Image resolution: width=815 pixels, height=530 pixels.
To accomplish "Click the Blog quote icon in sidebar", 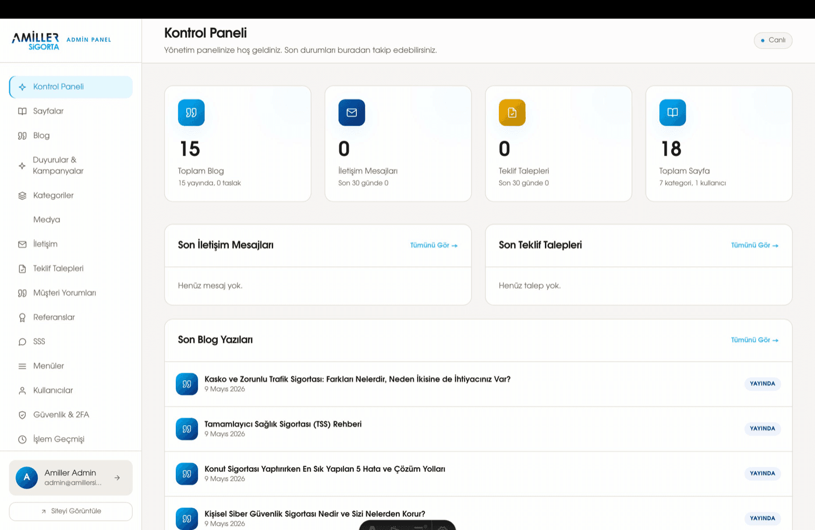I will [x=22, y=136].
